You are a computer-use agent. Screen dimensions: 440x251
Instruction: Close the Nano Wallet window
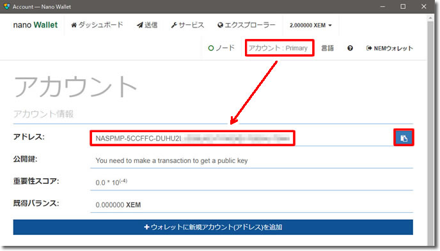click(424, 6)
